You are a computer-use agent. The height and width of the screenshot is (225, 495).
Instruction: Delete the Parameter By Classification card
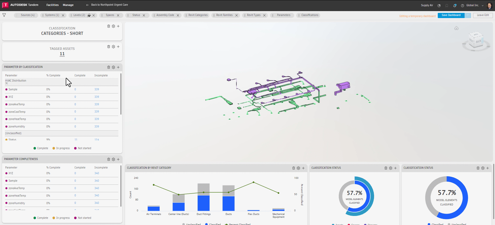pos(109,67)
